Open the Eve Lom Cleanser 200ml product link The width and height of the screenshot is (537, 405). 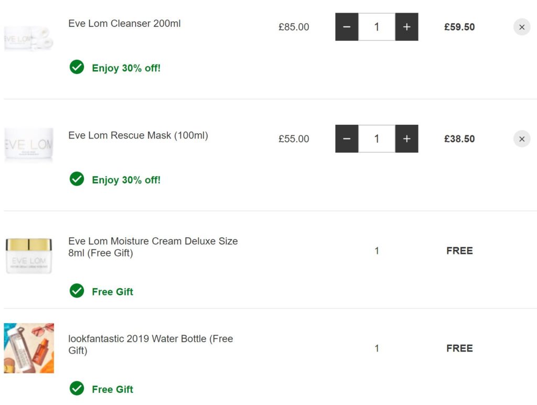pos(124,24)
